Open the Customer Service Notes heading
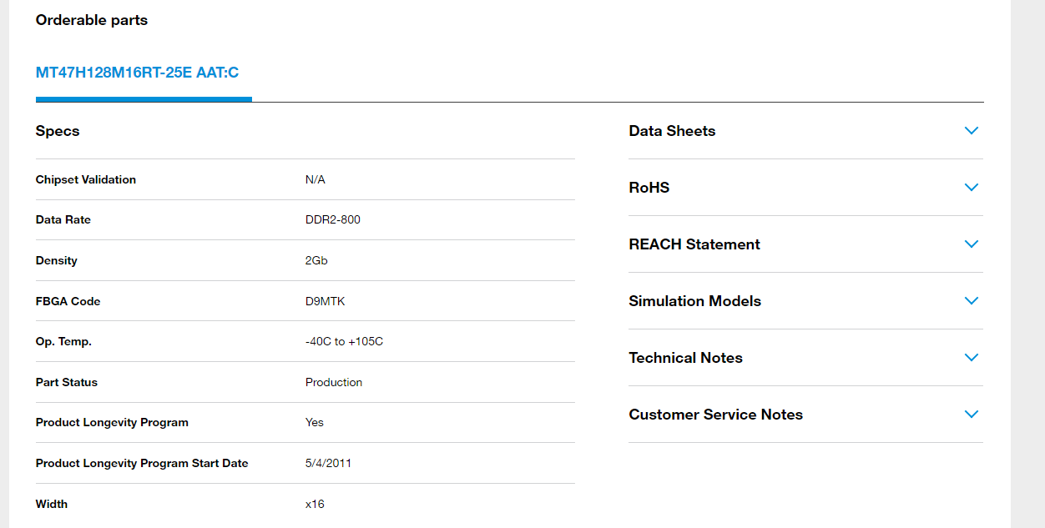The image size is (1045, 528). pos(716,415)
